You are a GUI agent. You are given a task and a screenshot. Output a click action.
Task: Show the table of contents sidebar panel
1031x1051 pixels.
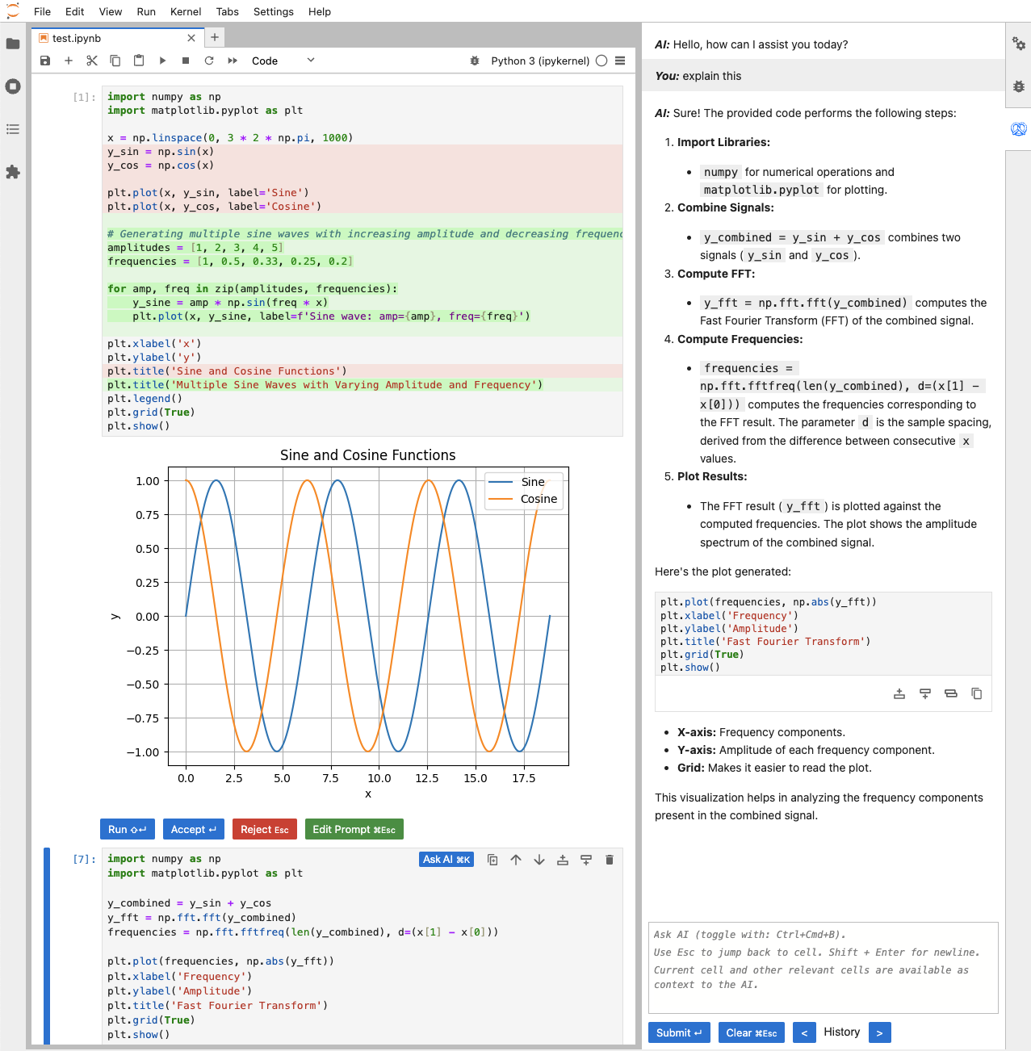tap(13, 129)
